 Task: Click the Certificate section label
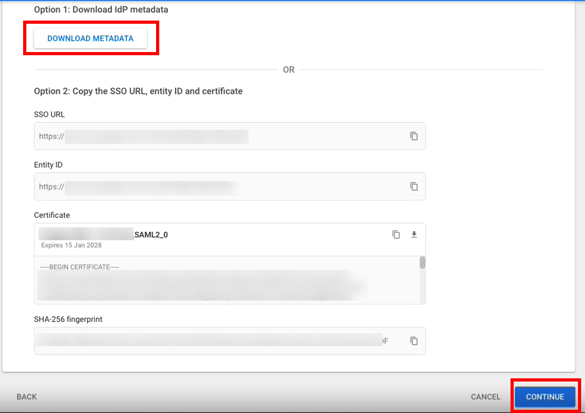click(x=52, y=215)
